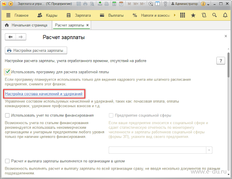Viewport: 232px width, 179px height.
Task: Uncheck Использовать программу для расчета заработной платы
Action: click(7, 72)
